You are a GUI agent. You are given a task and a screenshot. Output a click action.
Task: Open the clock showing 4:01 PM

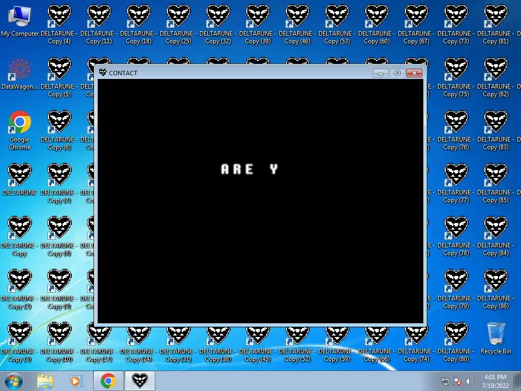coord(495,381)
